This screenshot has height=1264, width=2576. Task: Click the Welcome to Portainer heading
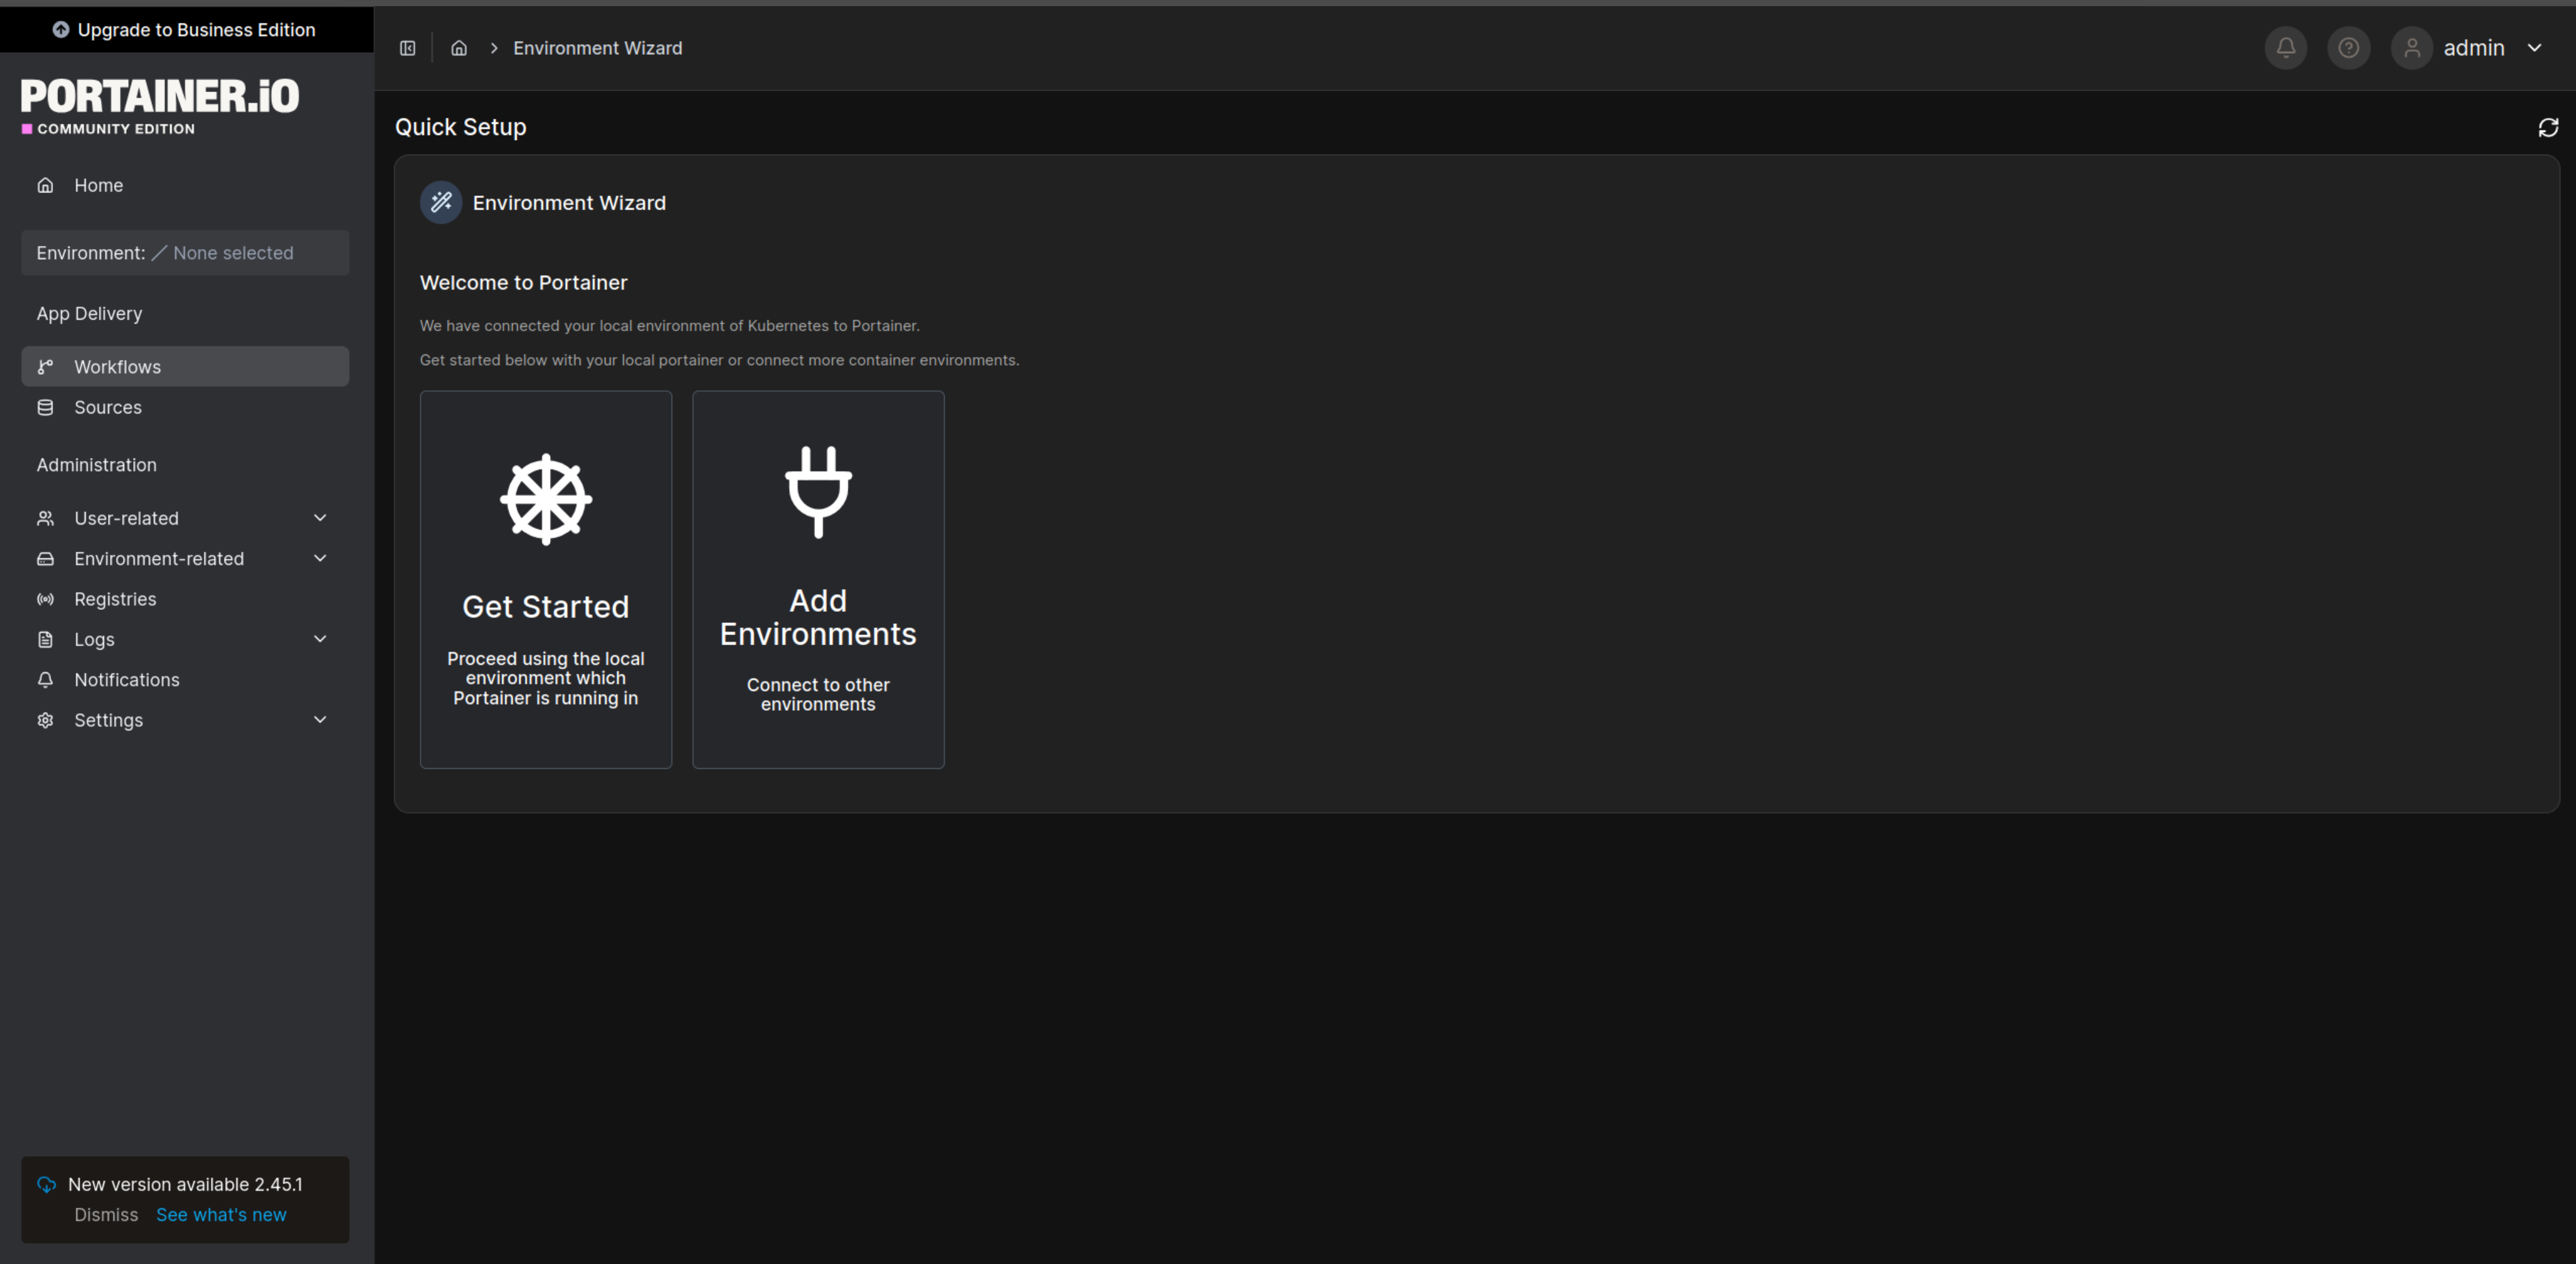[x=524, y=283]
